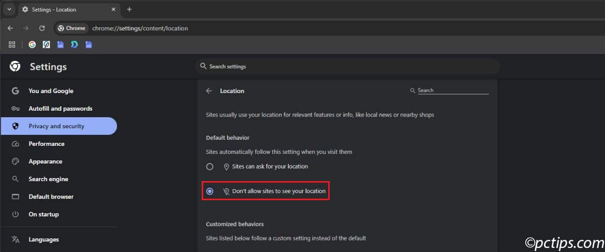Go back with browser back arrow
605x252 pixels.
click(10, 28)
